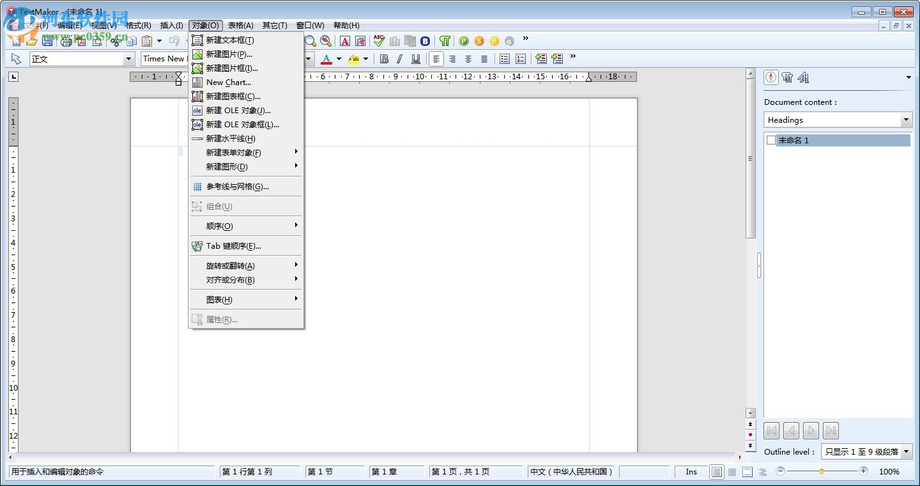Click 新建水平线(H) in the menu
The height and width of the screenshot is (486, 920).
(230, 138)
